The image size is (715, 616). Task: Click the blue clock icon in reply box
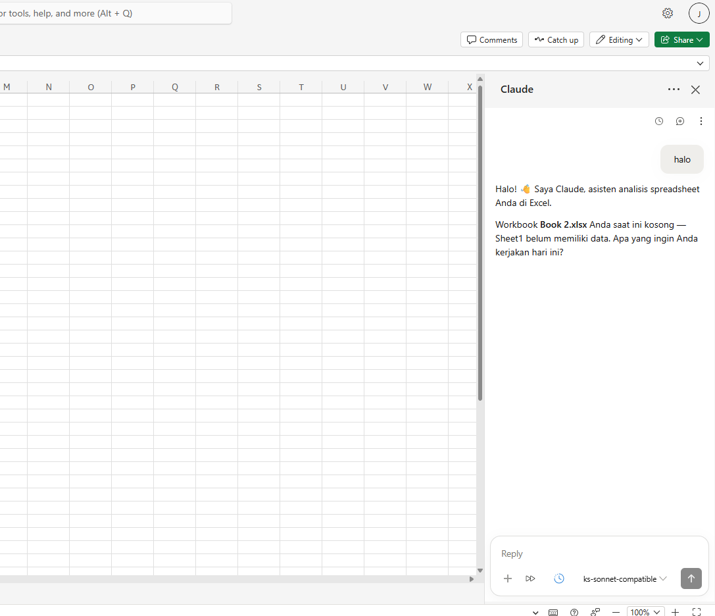(x=559, y=578)
